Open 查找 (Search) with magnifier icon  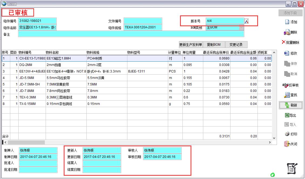[290, 95]
